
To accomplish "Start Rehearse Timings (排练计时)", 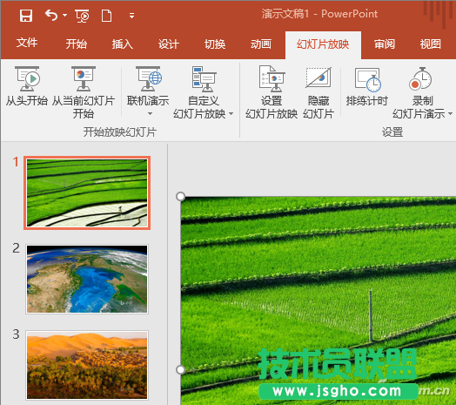I will [x=367, y=86].
